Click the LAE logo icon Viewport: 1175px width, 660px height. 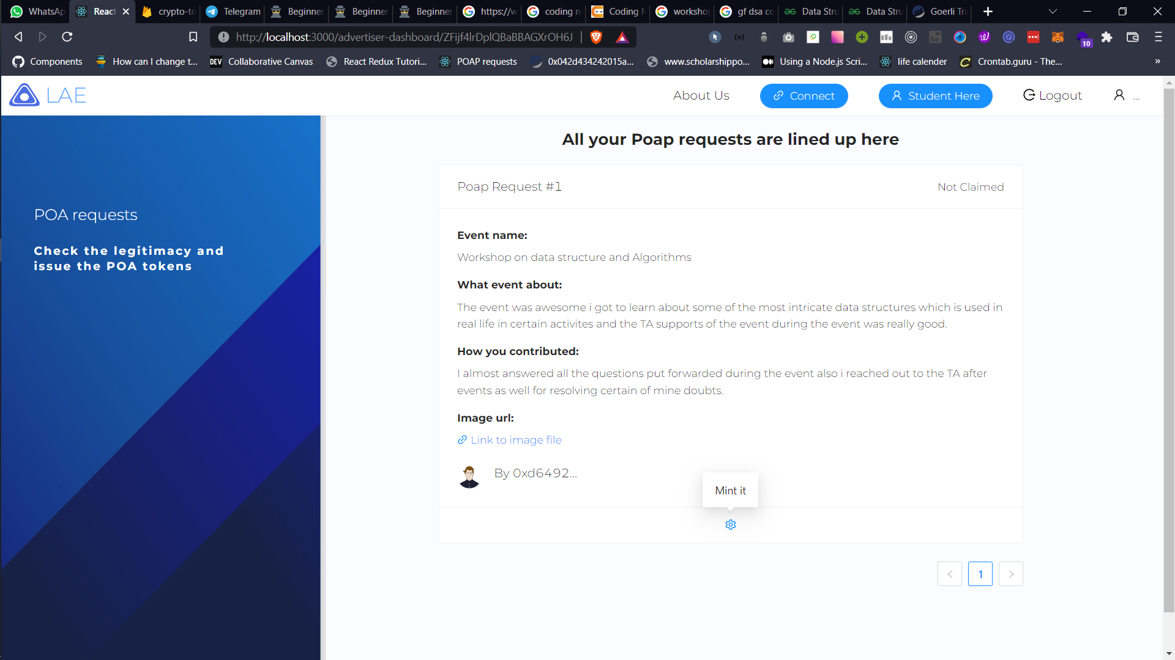point(24,95)
